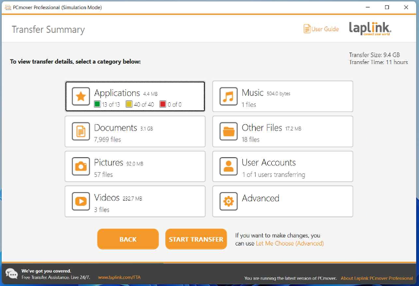The width and height of the screenshot is (419, 286).
Task: Click the '3.1 GB' documents size
Action: [x=147, y=129]
